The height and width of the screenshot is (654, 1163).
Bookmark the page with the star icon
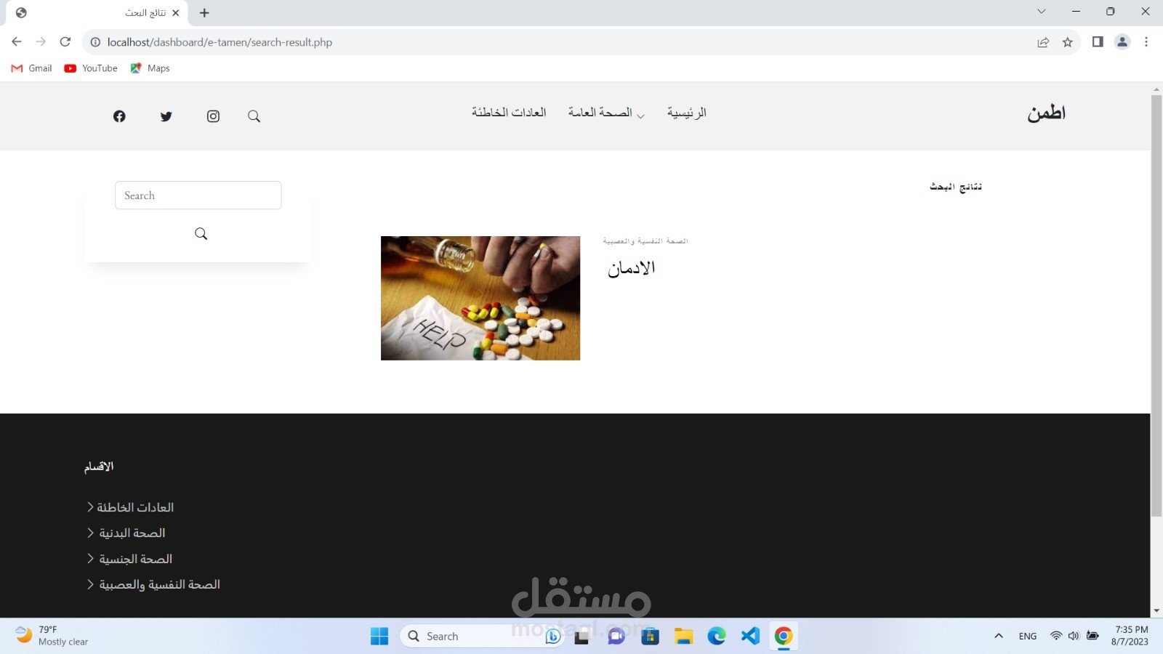click(1069, 42)
